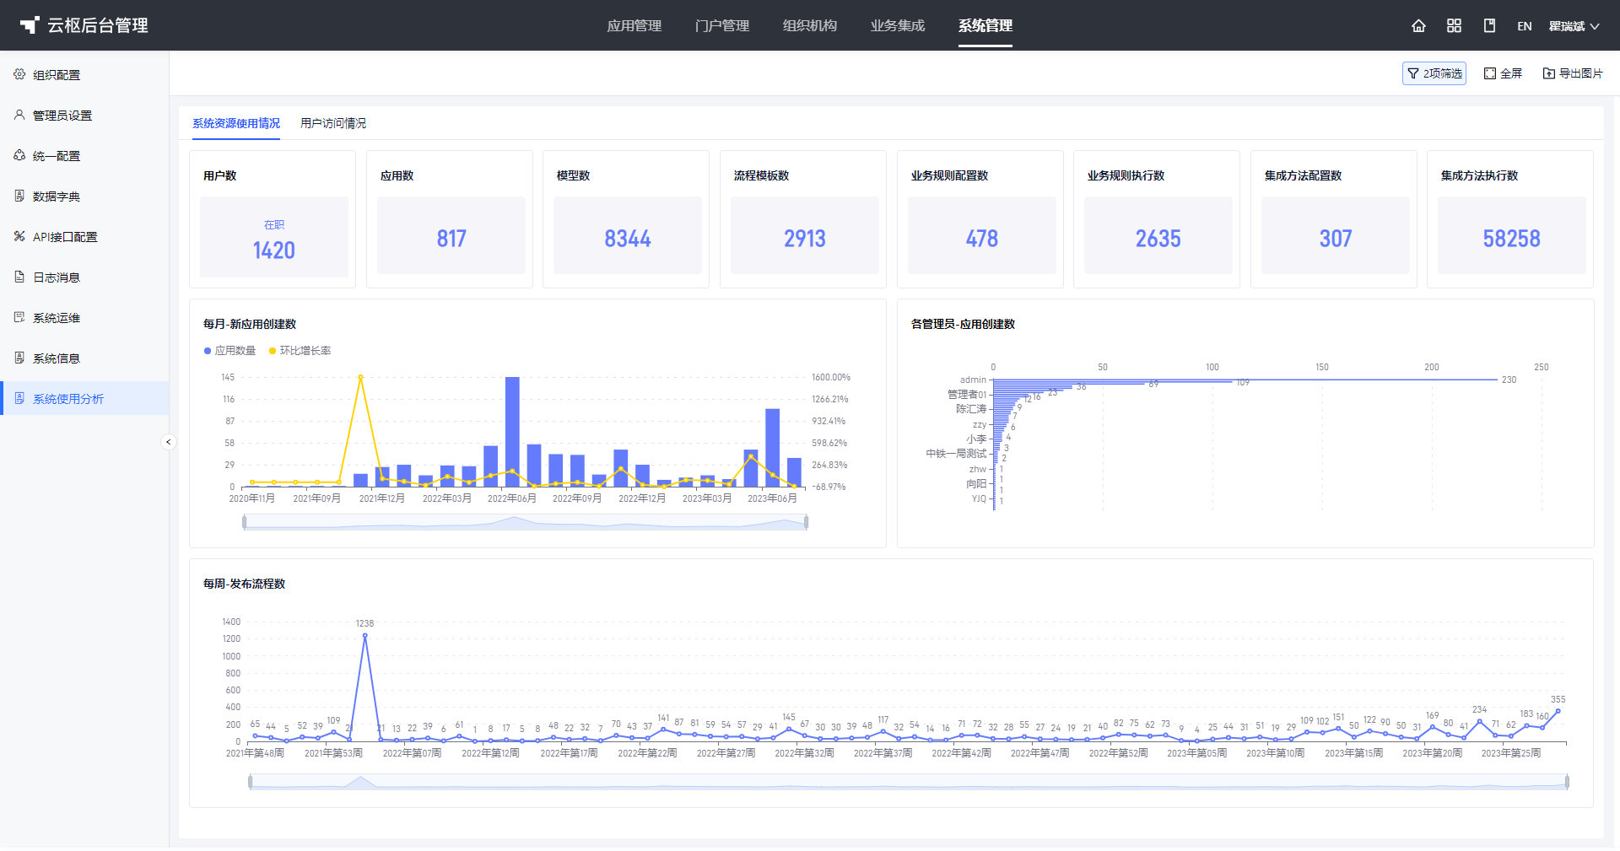Click the 1238 peak point in weekly chart

[x=364, y=636]
